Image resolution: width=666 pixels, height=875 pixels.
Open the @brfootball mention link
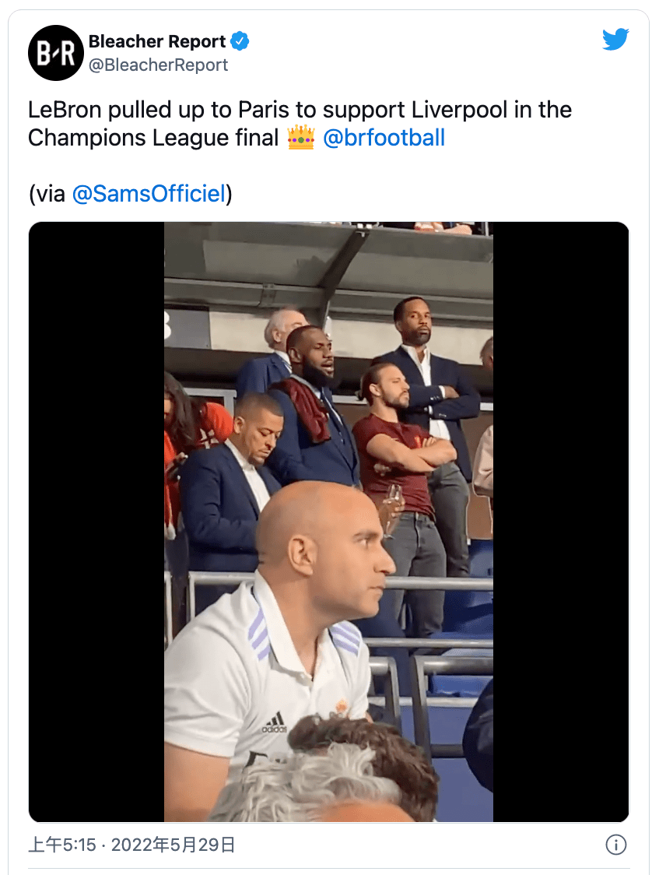[x=384, y=138]
